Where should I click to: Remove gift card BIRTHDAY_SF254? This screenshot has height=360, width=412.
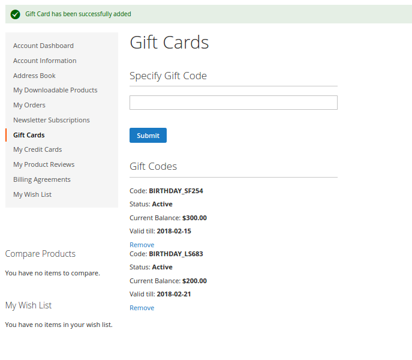142,245
